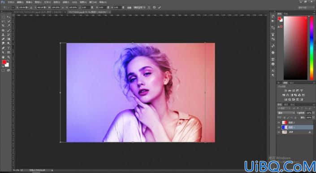
Task: Hide the bottom background photo layer
Action: (x=279, y=132)
